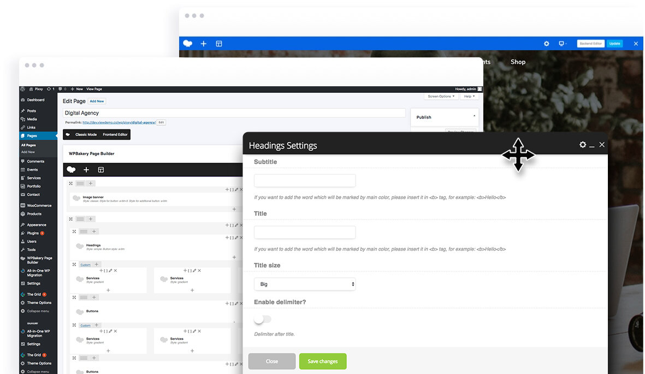This screenshot has width=645, height=374.
Task: Open responsive preview device dropdown
Action: pyautogui.click(x=562, y=44)
